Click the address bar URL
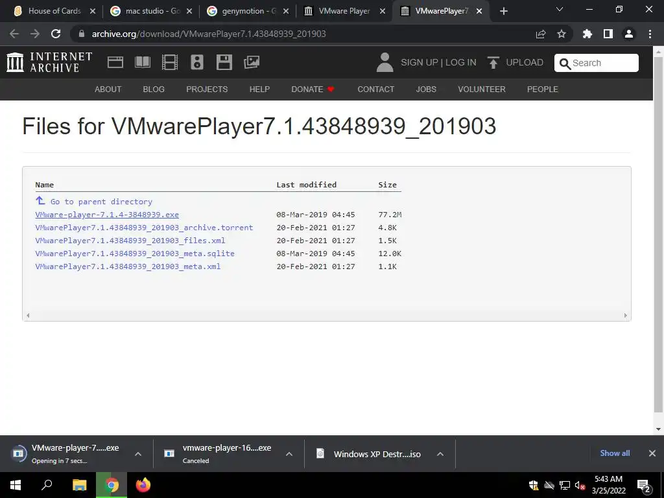664x498 pixels. [209, 34]
